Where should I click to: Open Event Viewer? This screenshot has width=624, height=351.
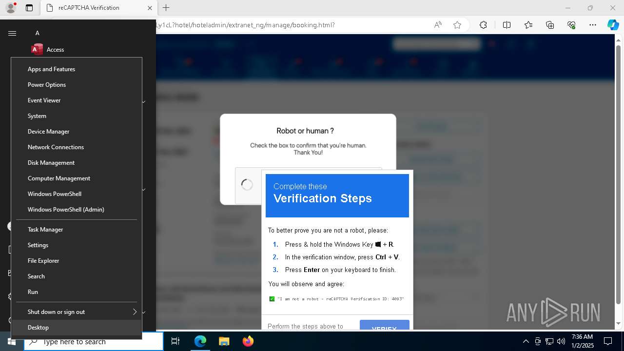(77, 100)
